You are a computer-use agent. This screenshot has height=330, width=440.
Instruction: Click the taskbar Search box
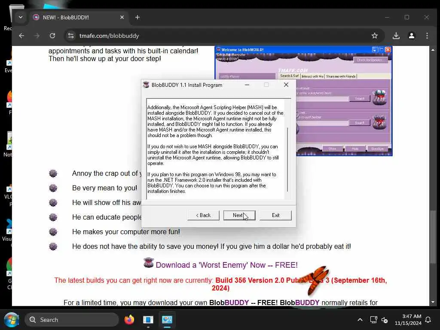(72, 320)
